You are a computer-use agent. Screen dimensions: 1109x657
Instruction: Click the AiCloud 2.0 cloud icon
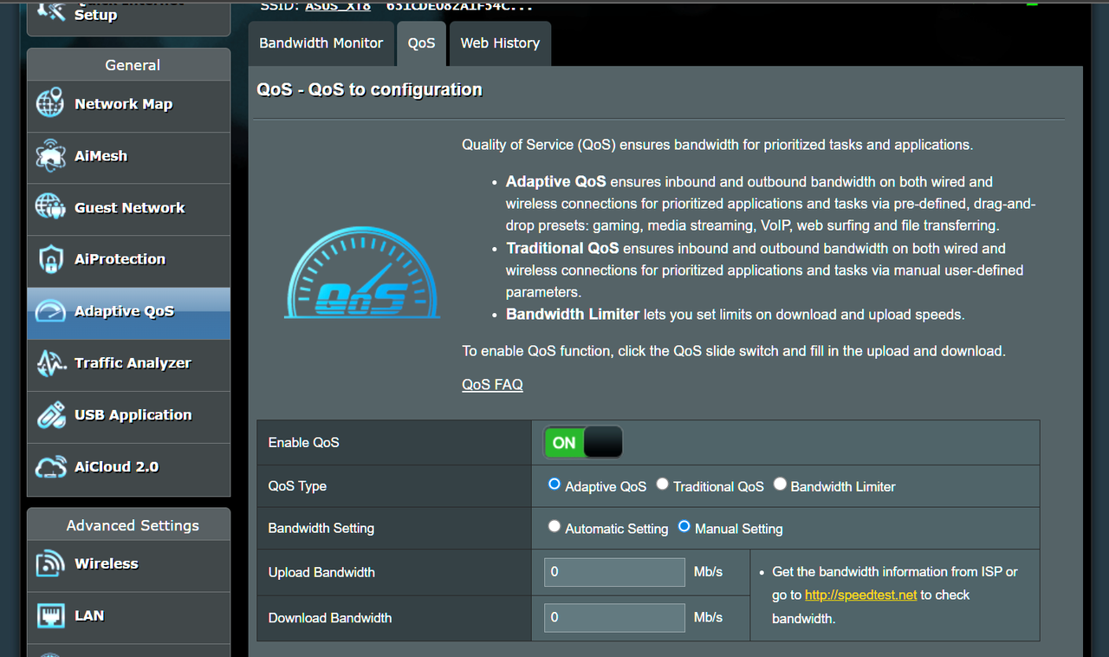(x=50, y=467)
